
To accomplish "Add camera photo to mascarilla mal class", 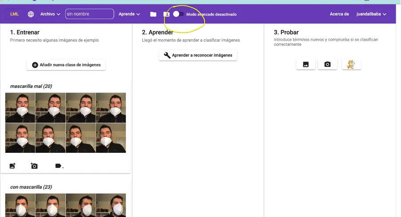I will pos(34,166).
